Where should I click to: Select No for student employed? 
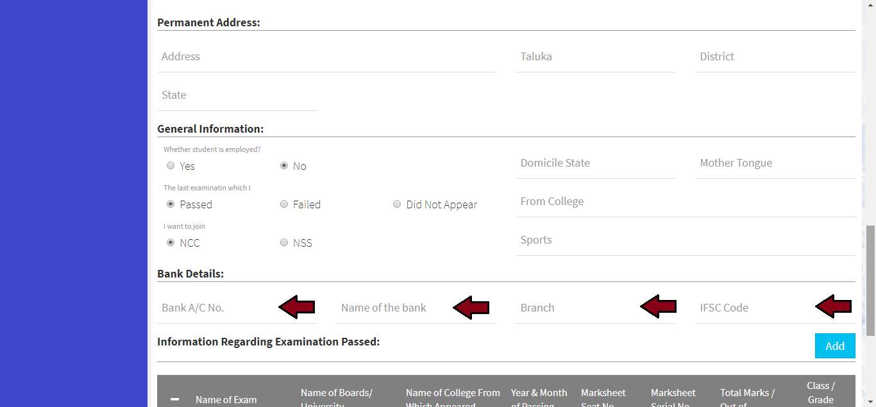click(284, 166)
